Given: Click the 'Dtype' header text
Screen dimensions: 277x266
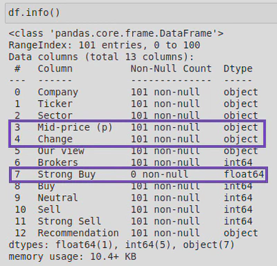Looking at the screenshot, I should pos(238,69).
